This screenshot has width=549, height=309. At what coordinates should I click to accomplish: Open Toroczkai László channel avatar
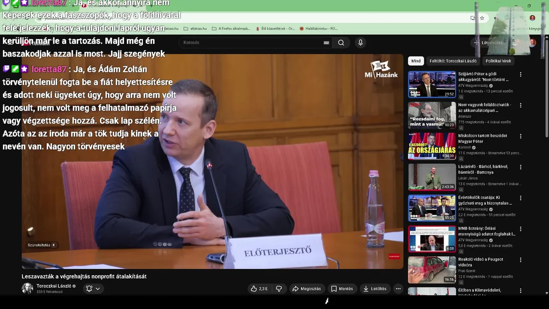[27, 288]
